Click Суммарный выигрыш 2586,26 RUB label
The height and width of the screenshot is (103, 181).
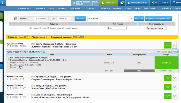click(67, 37)
